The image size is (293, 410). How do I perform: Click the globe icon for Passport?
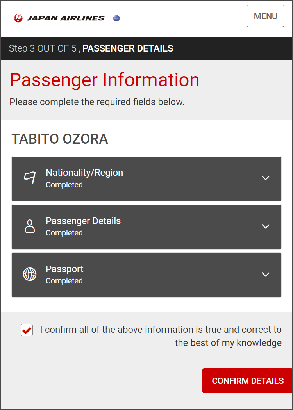[30, 274]
